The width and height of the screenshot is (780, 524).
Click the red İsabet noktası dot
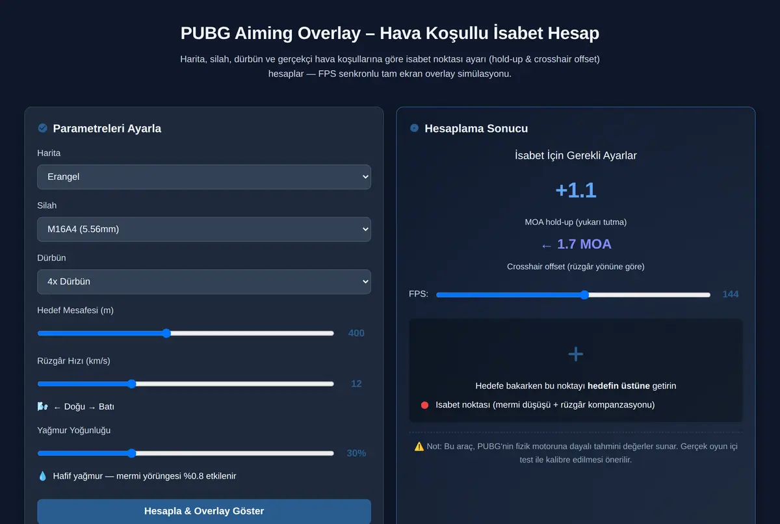[x=424, y=405]
